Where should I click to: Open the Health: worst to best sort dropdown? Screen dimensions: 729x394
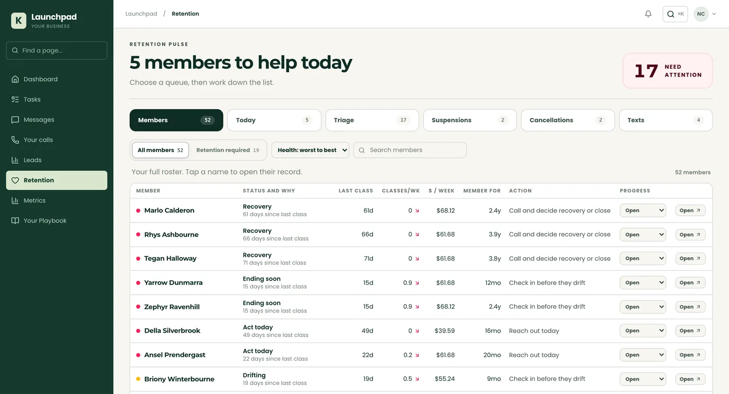click(310, 150)
